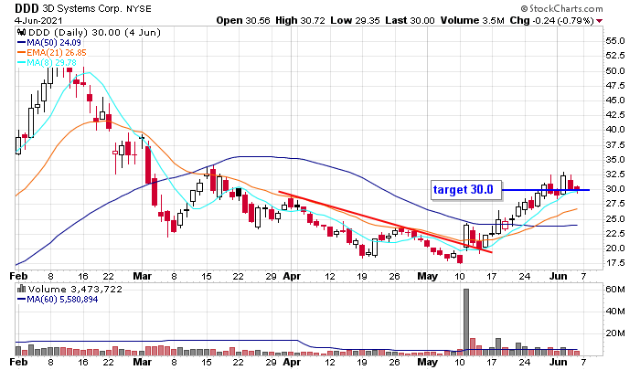640x370 pixels.
Task: Click the 'May' label on the price chart axis
Action: pyautogui.click(x=427, y=277)
